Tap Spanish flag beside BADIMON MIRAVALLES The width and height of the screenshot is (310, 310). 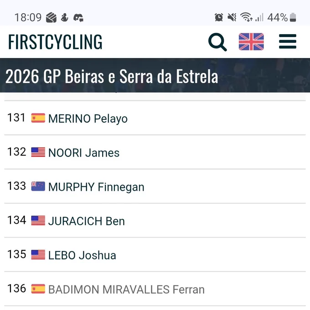(x=38, y=289)
